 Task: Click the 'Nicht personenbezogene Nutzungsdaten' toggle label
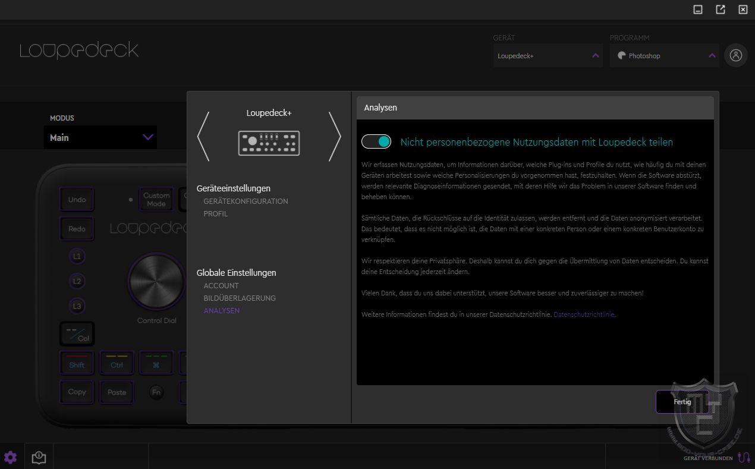click(x=537, y=142)
